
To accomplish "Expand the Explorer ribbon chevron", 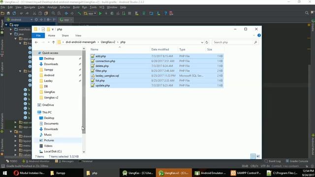I will pos(254,35).
